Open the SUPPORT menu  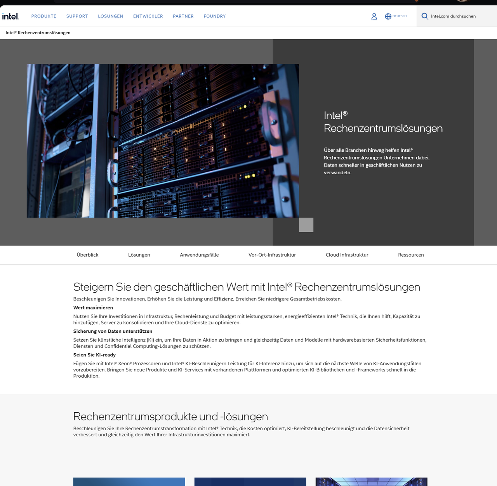tap(77, 16)
